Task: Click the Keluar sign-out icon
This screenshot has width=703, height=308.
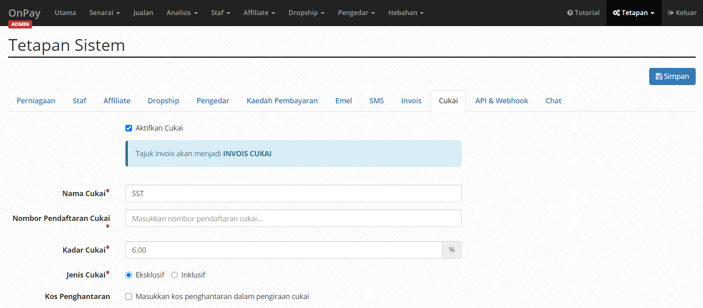Action: point(670,13)
